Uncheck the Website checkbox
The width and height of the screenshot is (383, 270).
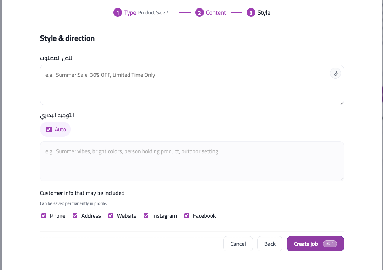click(x=110, y=215)
